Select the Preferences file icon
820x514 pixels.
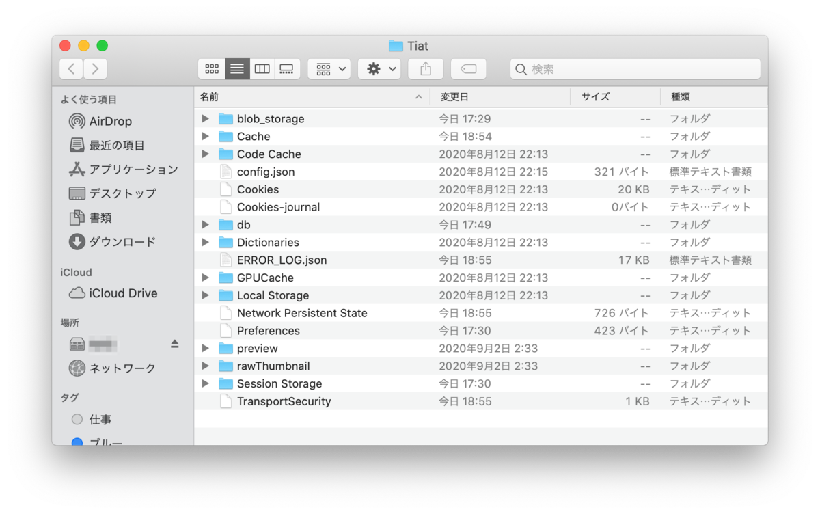pos(225,331)
